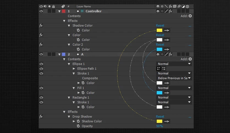Reset the Color effect
The image size is (230, 133).
click(160, 35)
